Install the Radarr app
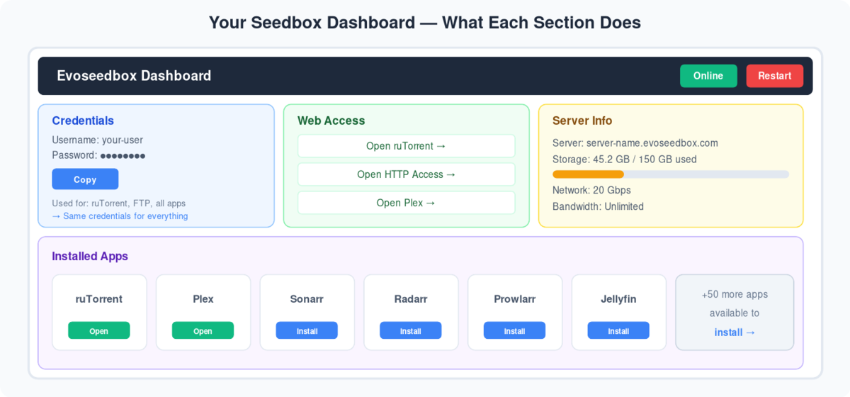850x397 pixels. (411, 330)
